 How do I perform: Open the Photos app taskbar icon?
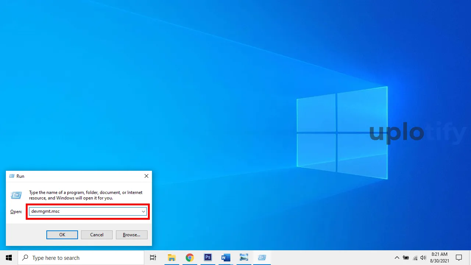(244, 258)
